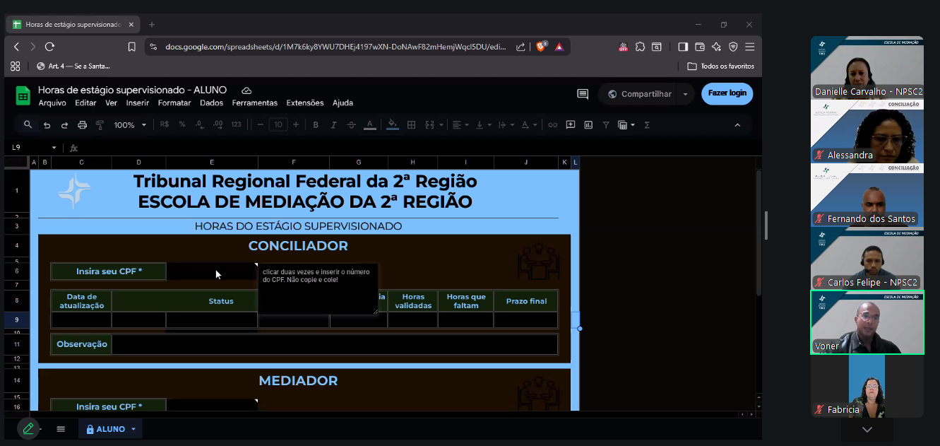The width and height of the screenshot is (940, 446).
Task: Open the Sheets search menus tool
Action: click(x=28, y=124)
